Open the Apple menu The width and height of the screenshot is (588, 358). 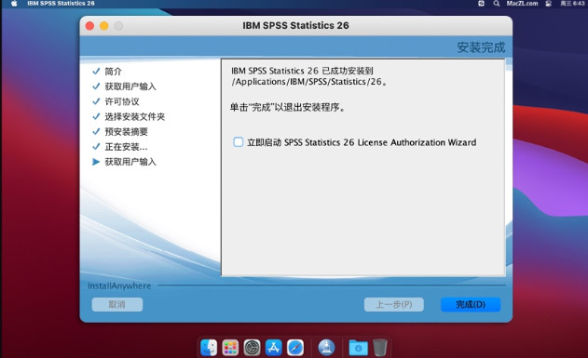[14, 4]
